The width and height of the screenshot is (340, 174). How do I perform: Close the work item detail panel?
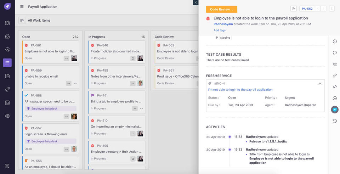click(195, 2)
